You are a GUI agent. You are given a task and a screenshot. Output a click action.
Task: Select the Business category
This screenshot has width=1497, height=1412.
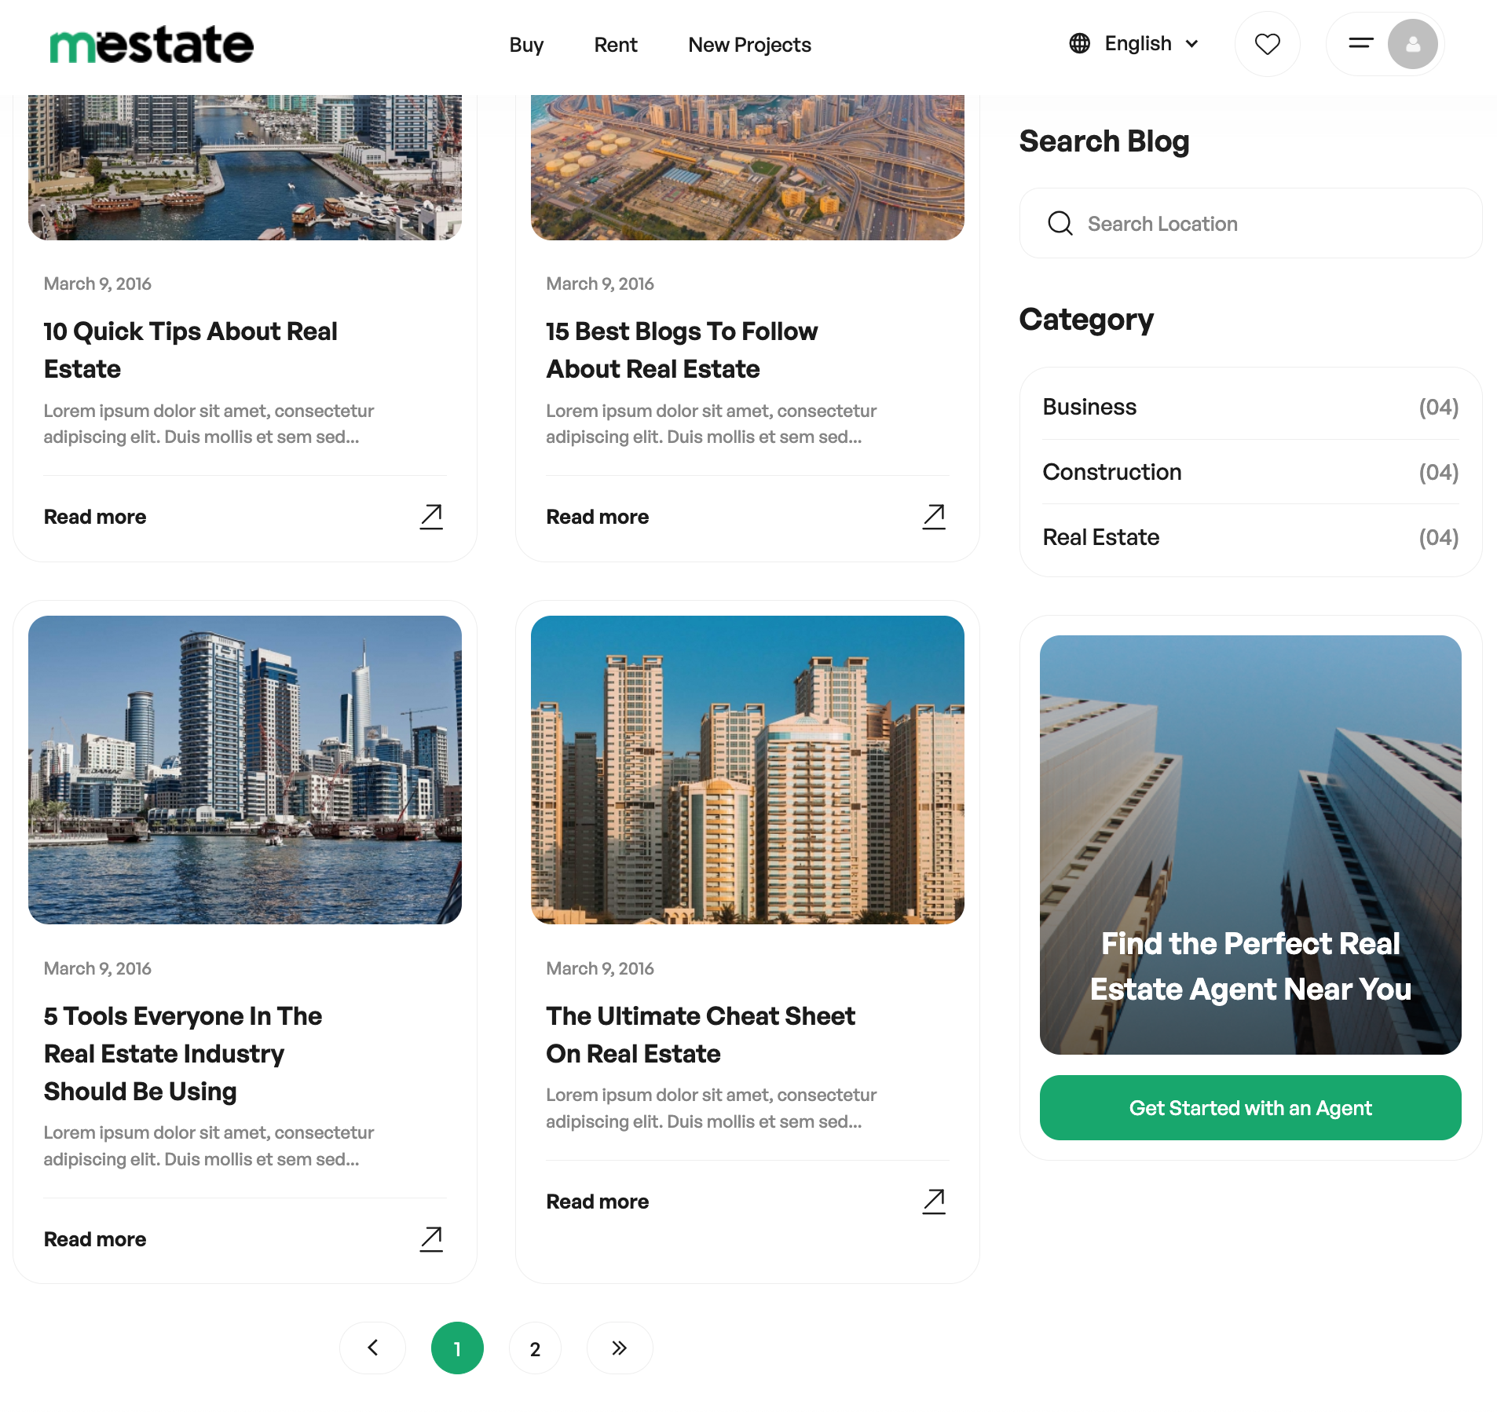click(x=1089, y=407)
